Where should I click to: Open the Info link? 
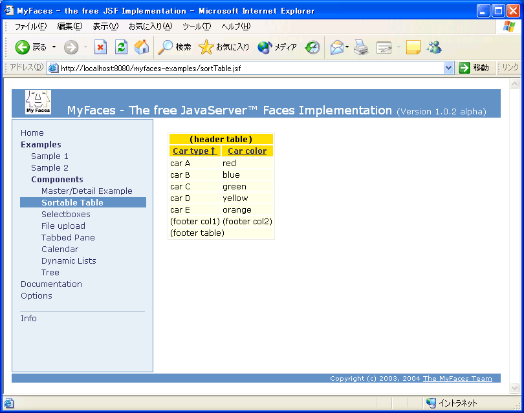(28, 319)
